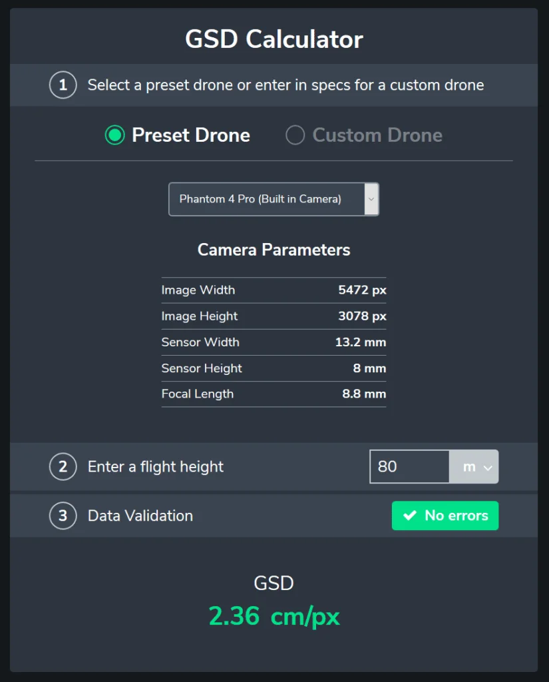
Task: Click the Camera Parameters heading
Action: 274,249
